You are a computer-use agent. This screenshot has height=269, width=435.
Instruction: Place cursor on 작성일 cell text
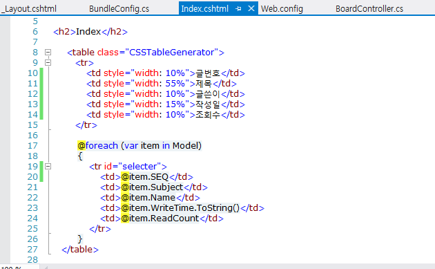coord(208,104)
